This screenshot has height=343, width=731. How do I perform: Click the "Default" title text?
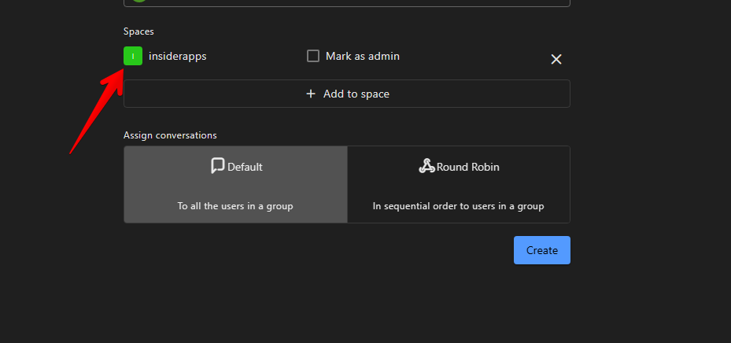pos(245,167)
